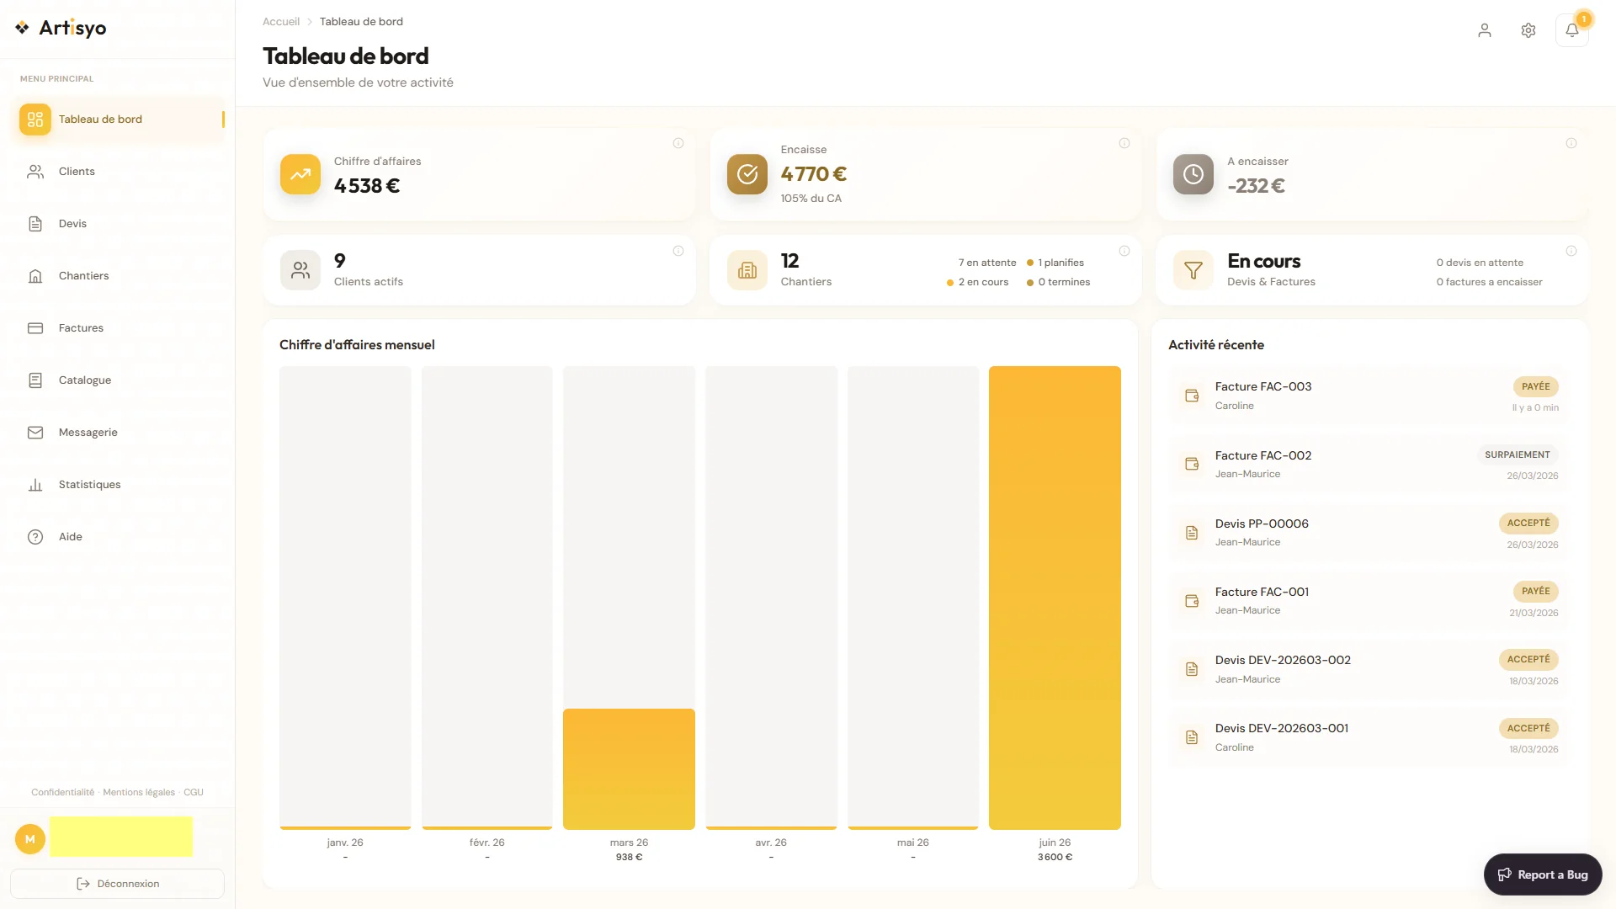Show info for Encaissé card
Image resolution: width=1616 pixels, height=909 pixels.
tap(1124, 143)
